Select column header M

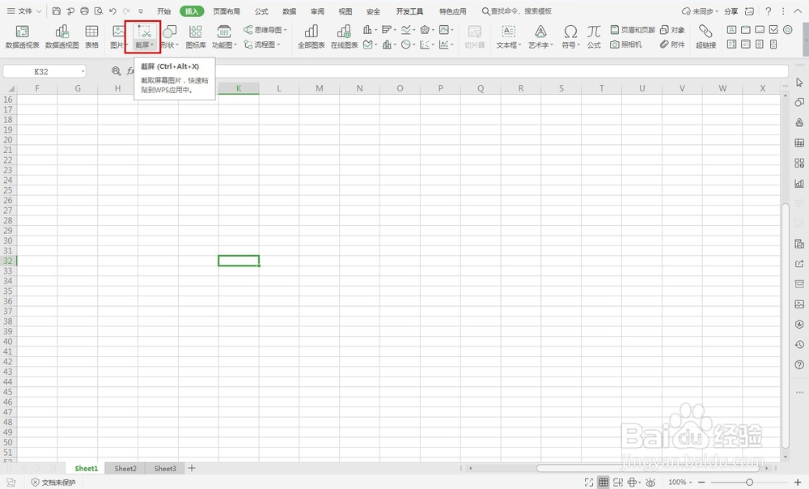(320, 88)
